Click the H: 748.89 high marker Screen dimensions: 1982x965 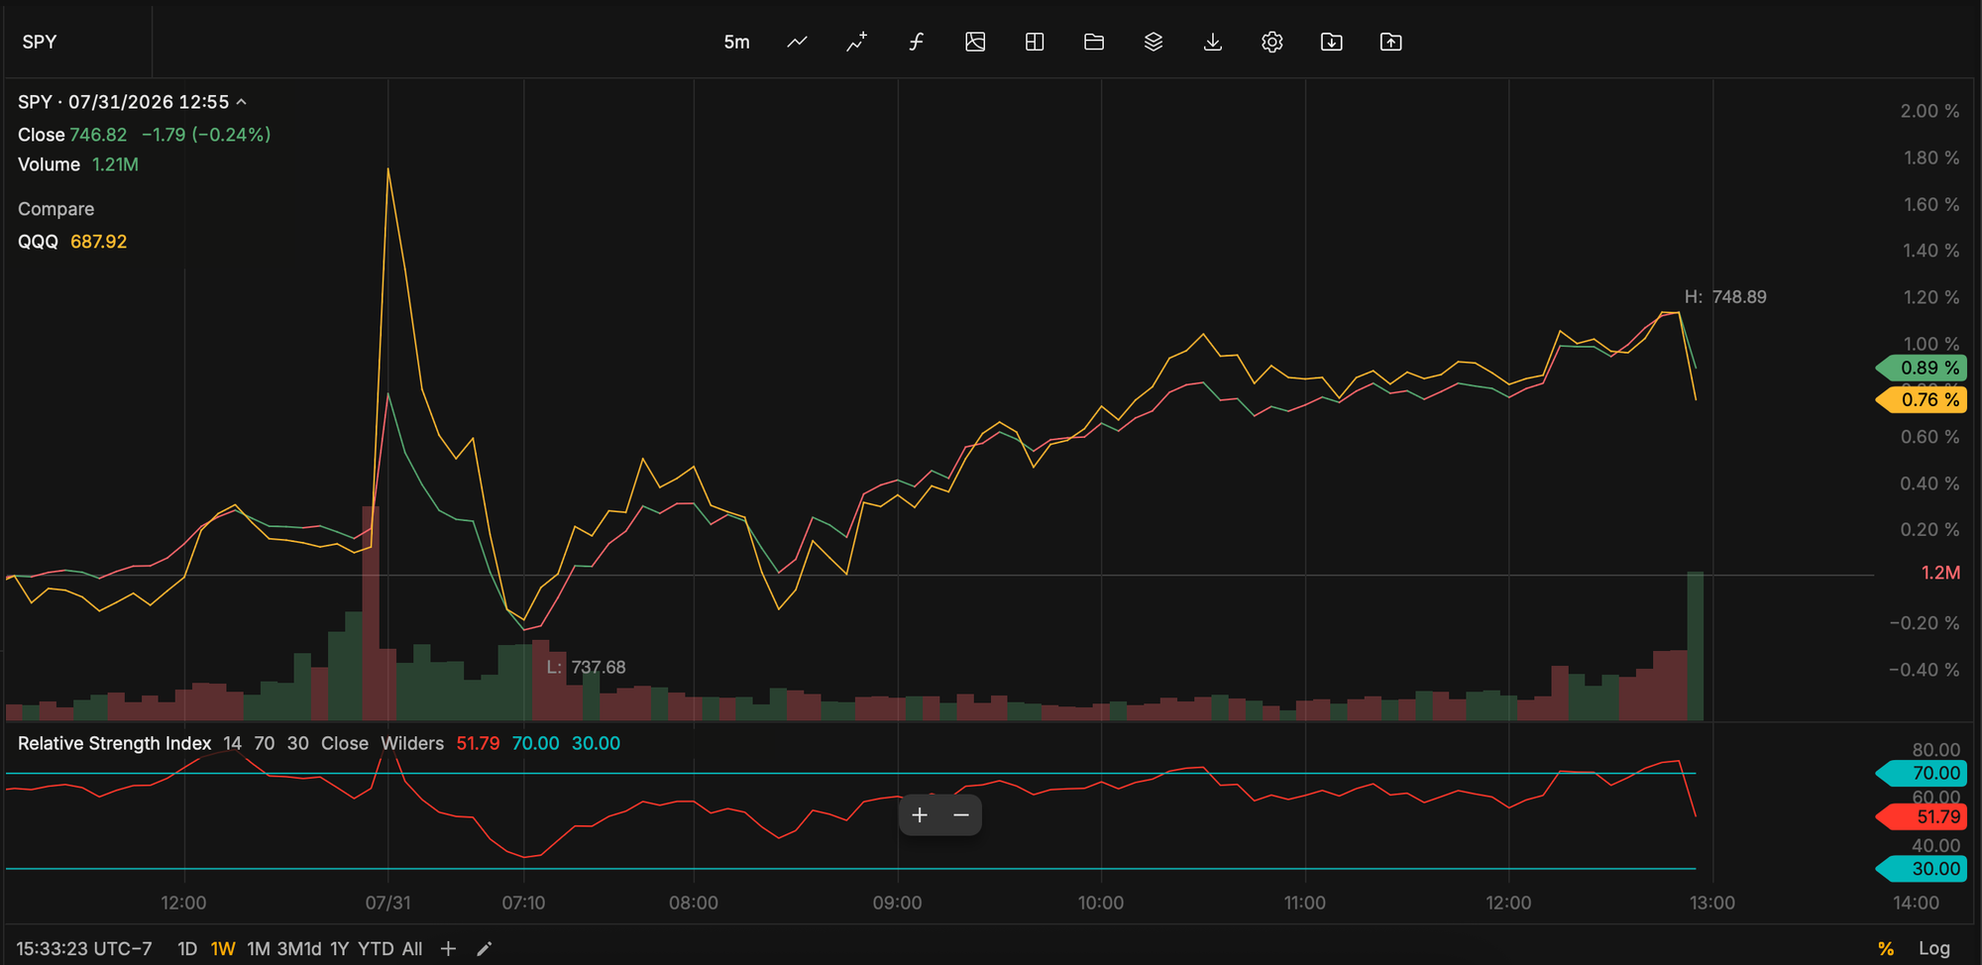point(1725,297)
